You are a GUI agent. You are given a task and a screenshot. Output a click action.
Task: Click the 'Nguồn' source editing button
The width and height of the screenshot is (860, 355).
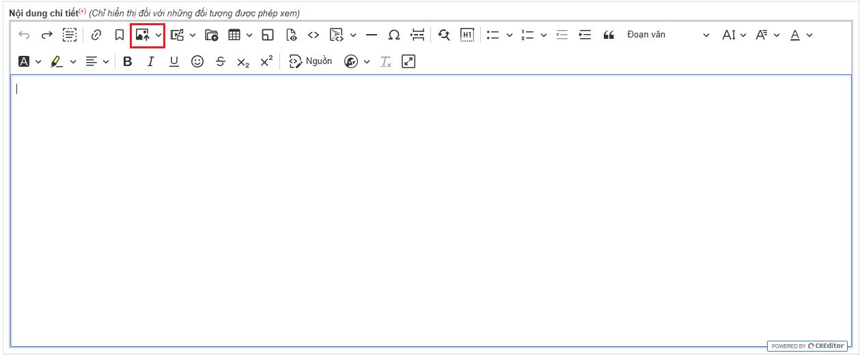tap(311, 61)
